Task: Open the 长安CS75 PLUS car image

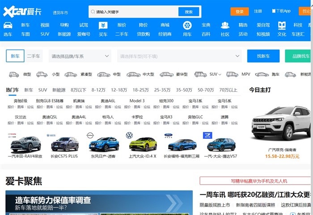Action: coord(65,144)
